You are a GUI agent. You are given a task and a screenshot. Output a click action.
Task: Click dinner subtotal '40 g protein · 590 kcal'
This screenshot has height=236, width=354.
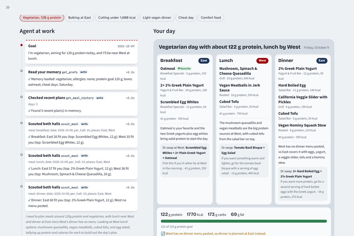coord(293,137)
